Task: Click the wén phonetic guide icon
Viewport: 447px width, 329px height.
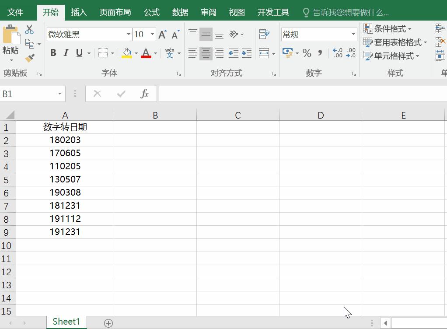Action: point(170,53)
